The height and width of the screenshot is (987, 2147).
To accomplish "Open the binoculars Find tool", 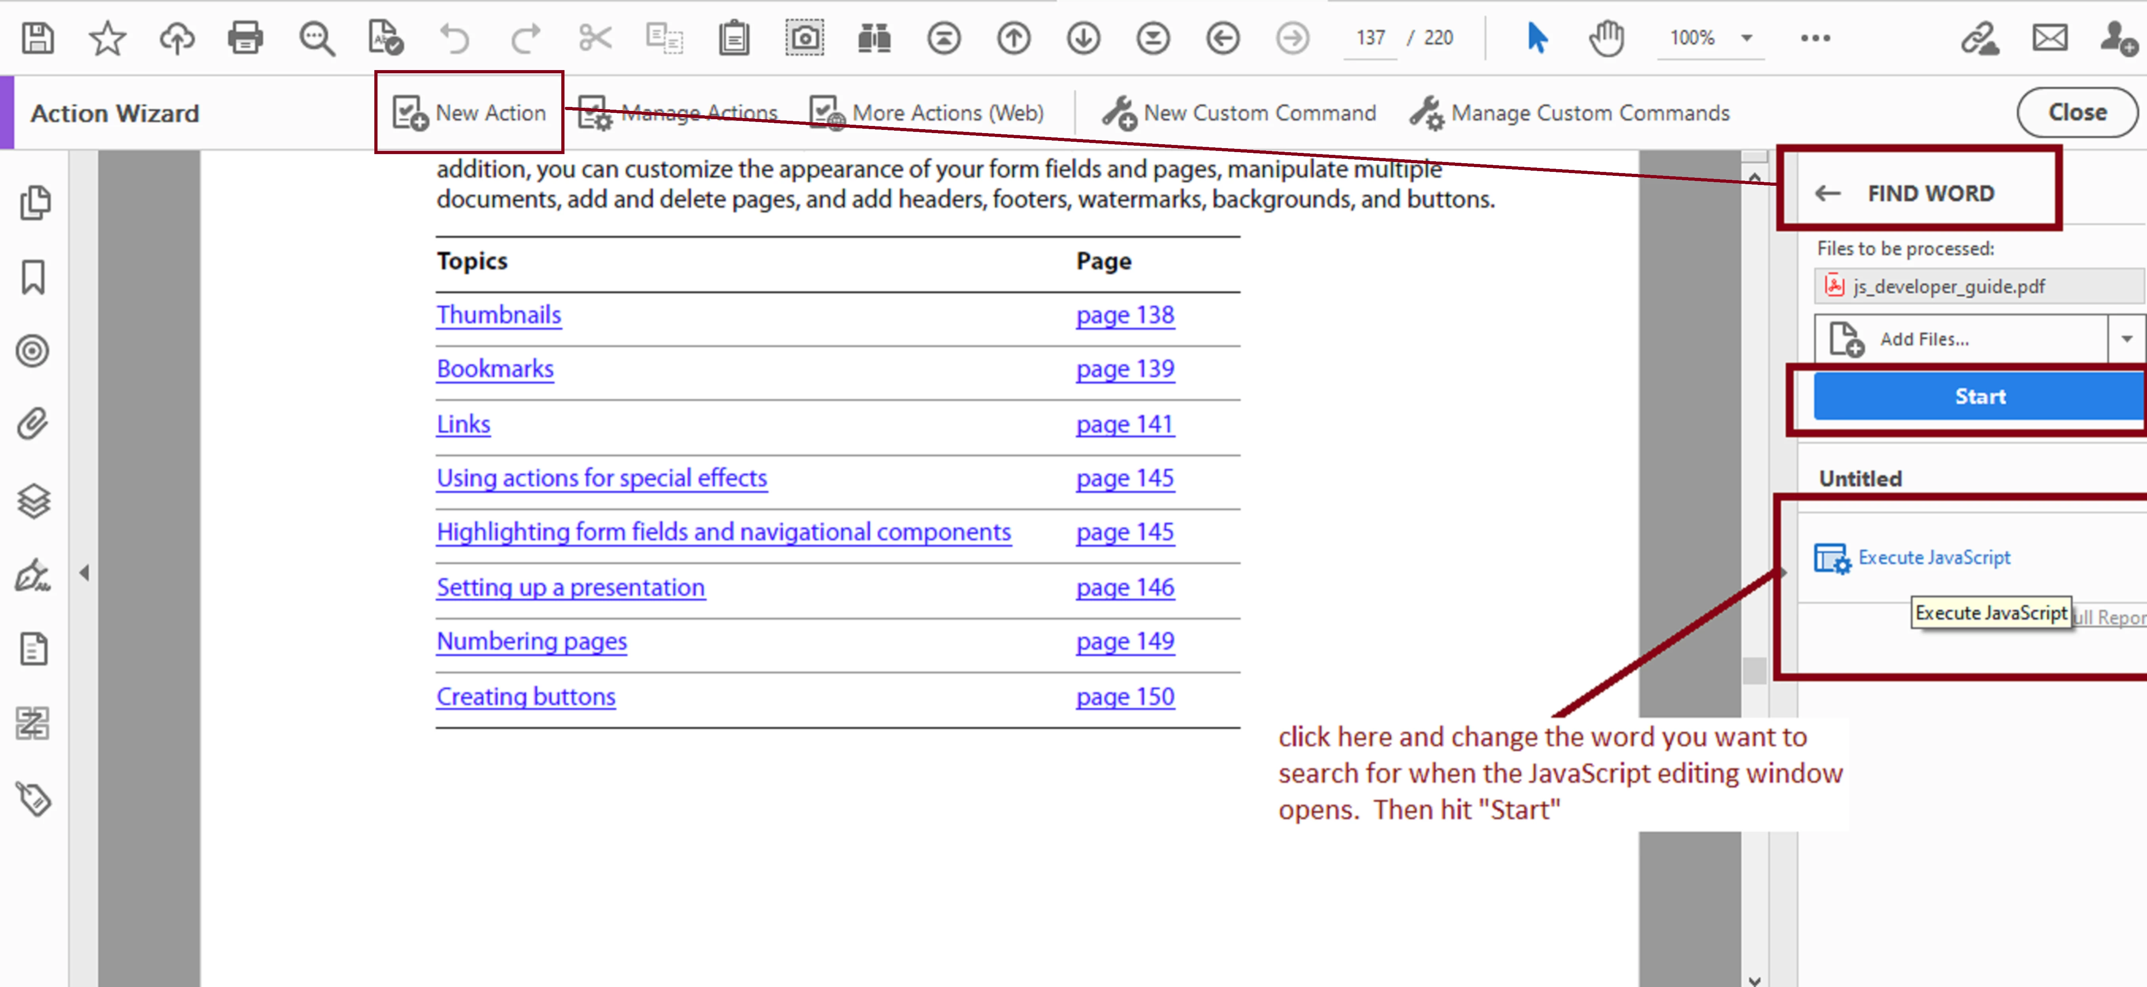I will pyautogui.click(x=873, y=38).
